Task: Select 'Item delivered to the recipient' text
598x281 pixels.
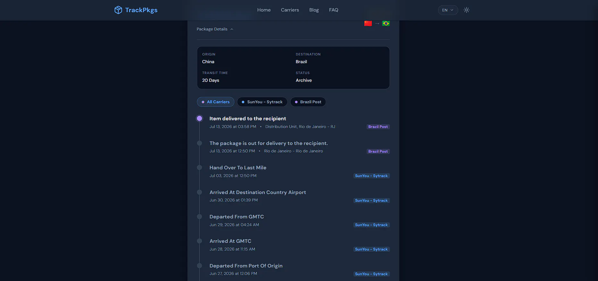Action: tap(248, 119)
